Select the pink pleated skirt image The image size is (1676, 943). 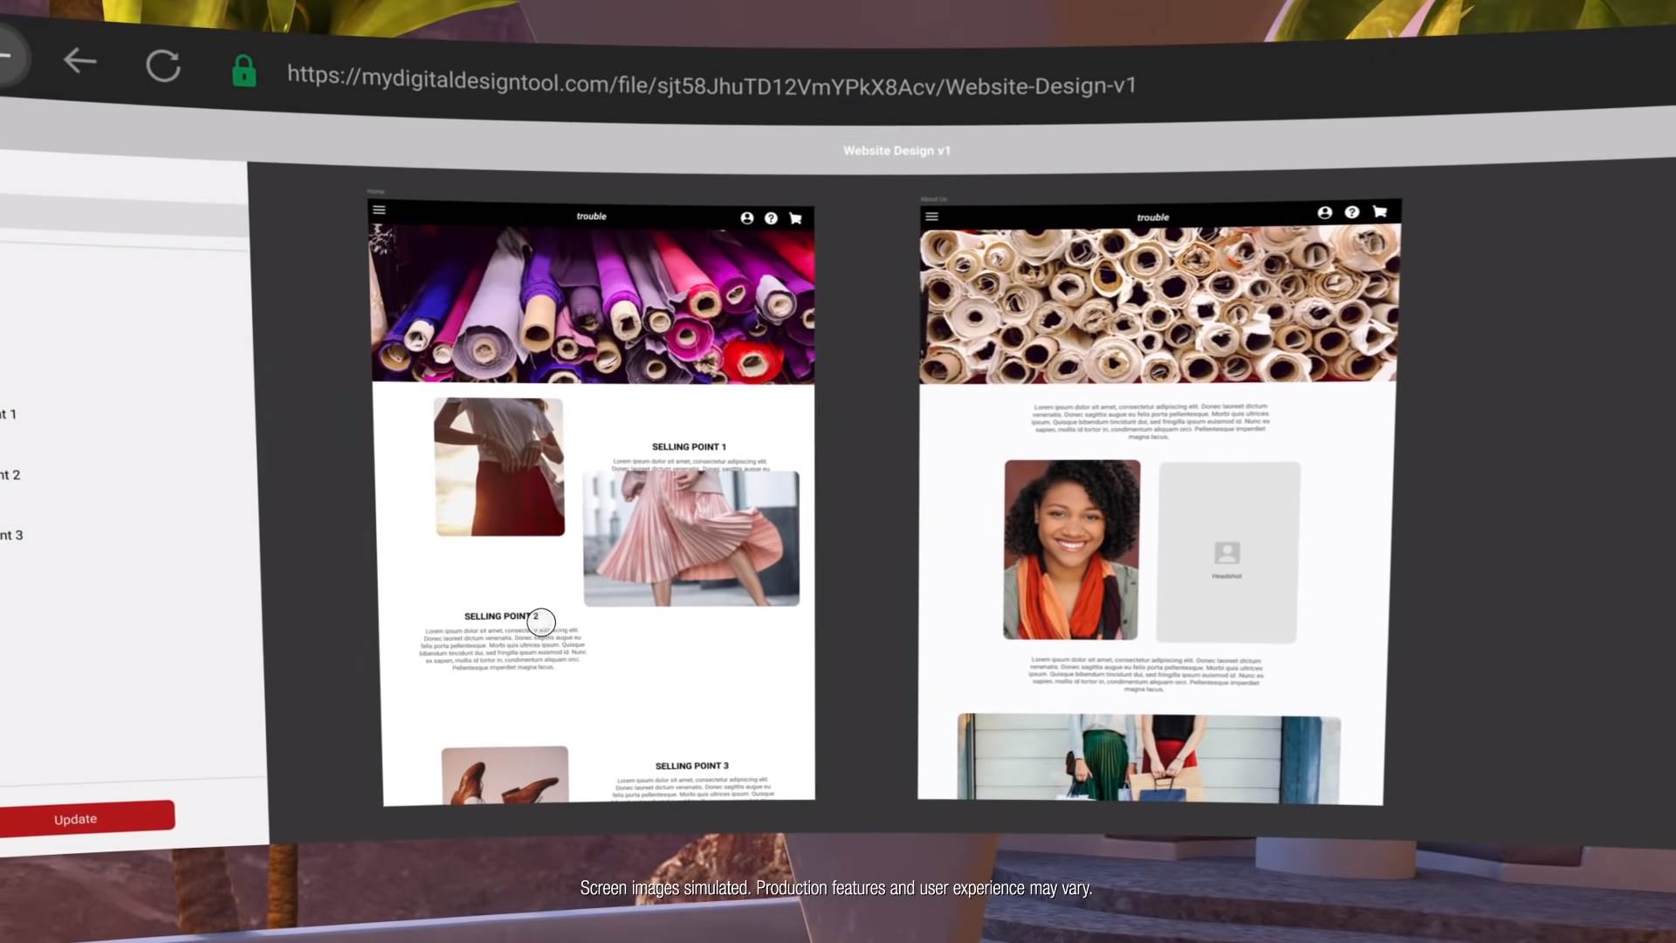point(691,540)
